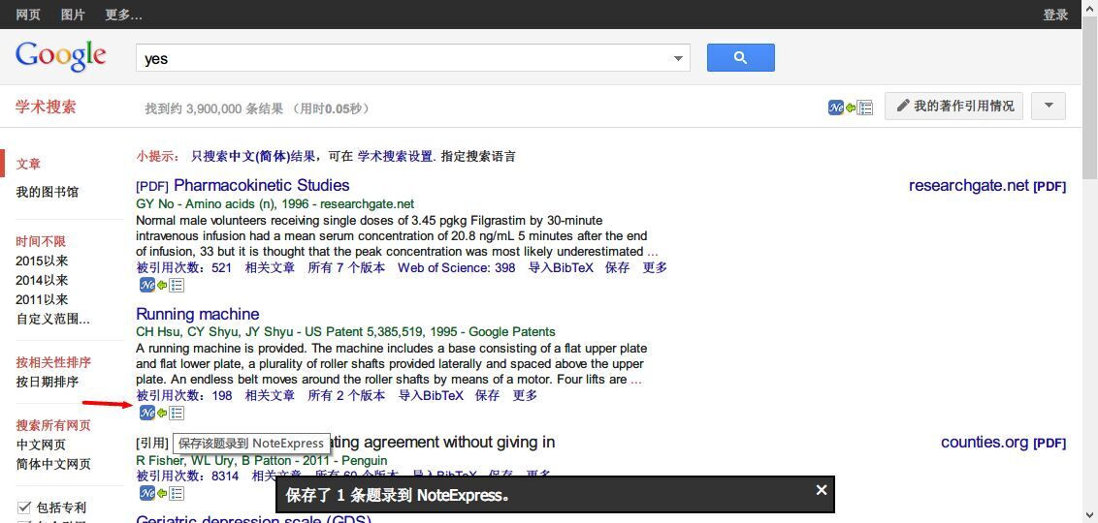Click the list icon under Pharmacokinetic Studies result
Screen dimensions: 1098x523
click(177, 285)
